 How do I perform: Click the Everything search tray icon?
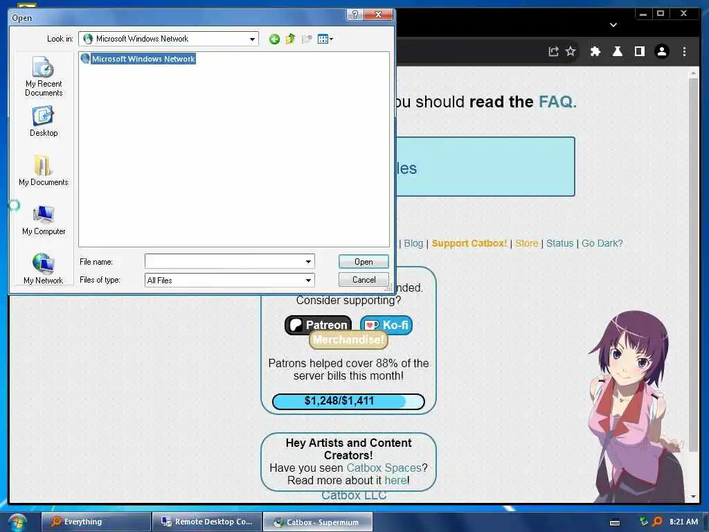tap(658, 522)
